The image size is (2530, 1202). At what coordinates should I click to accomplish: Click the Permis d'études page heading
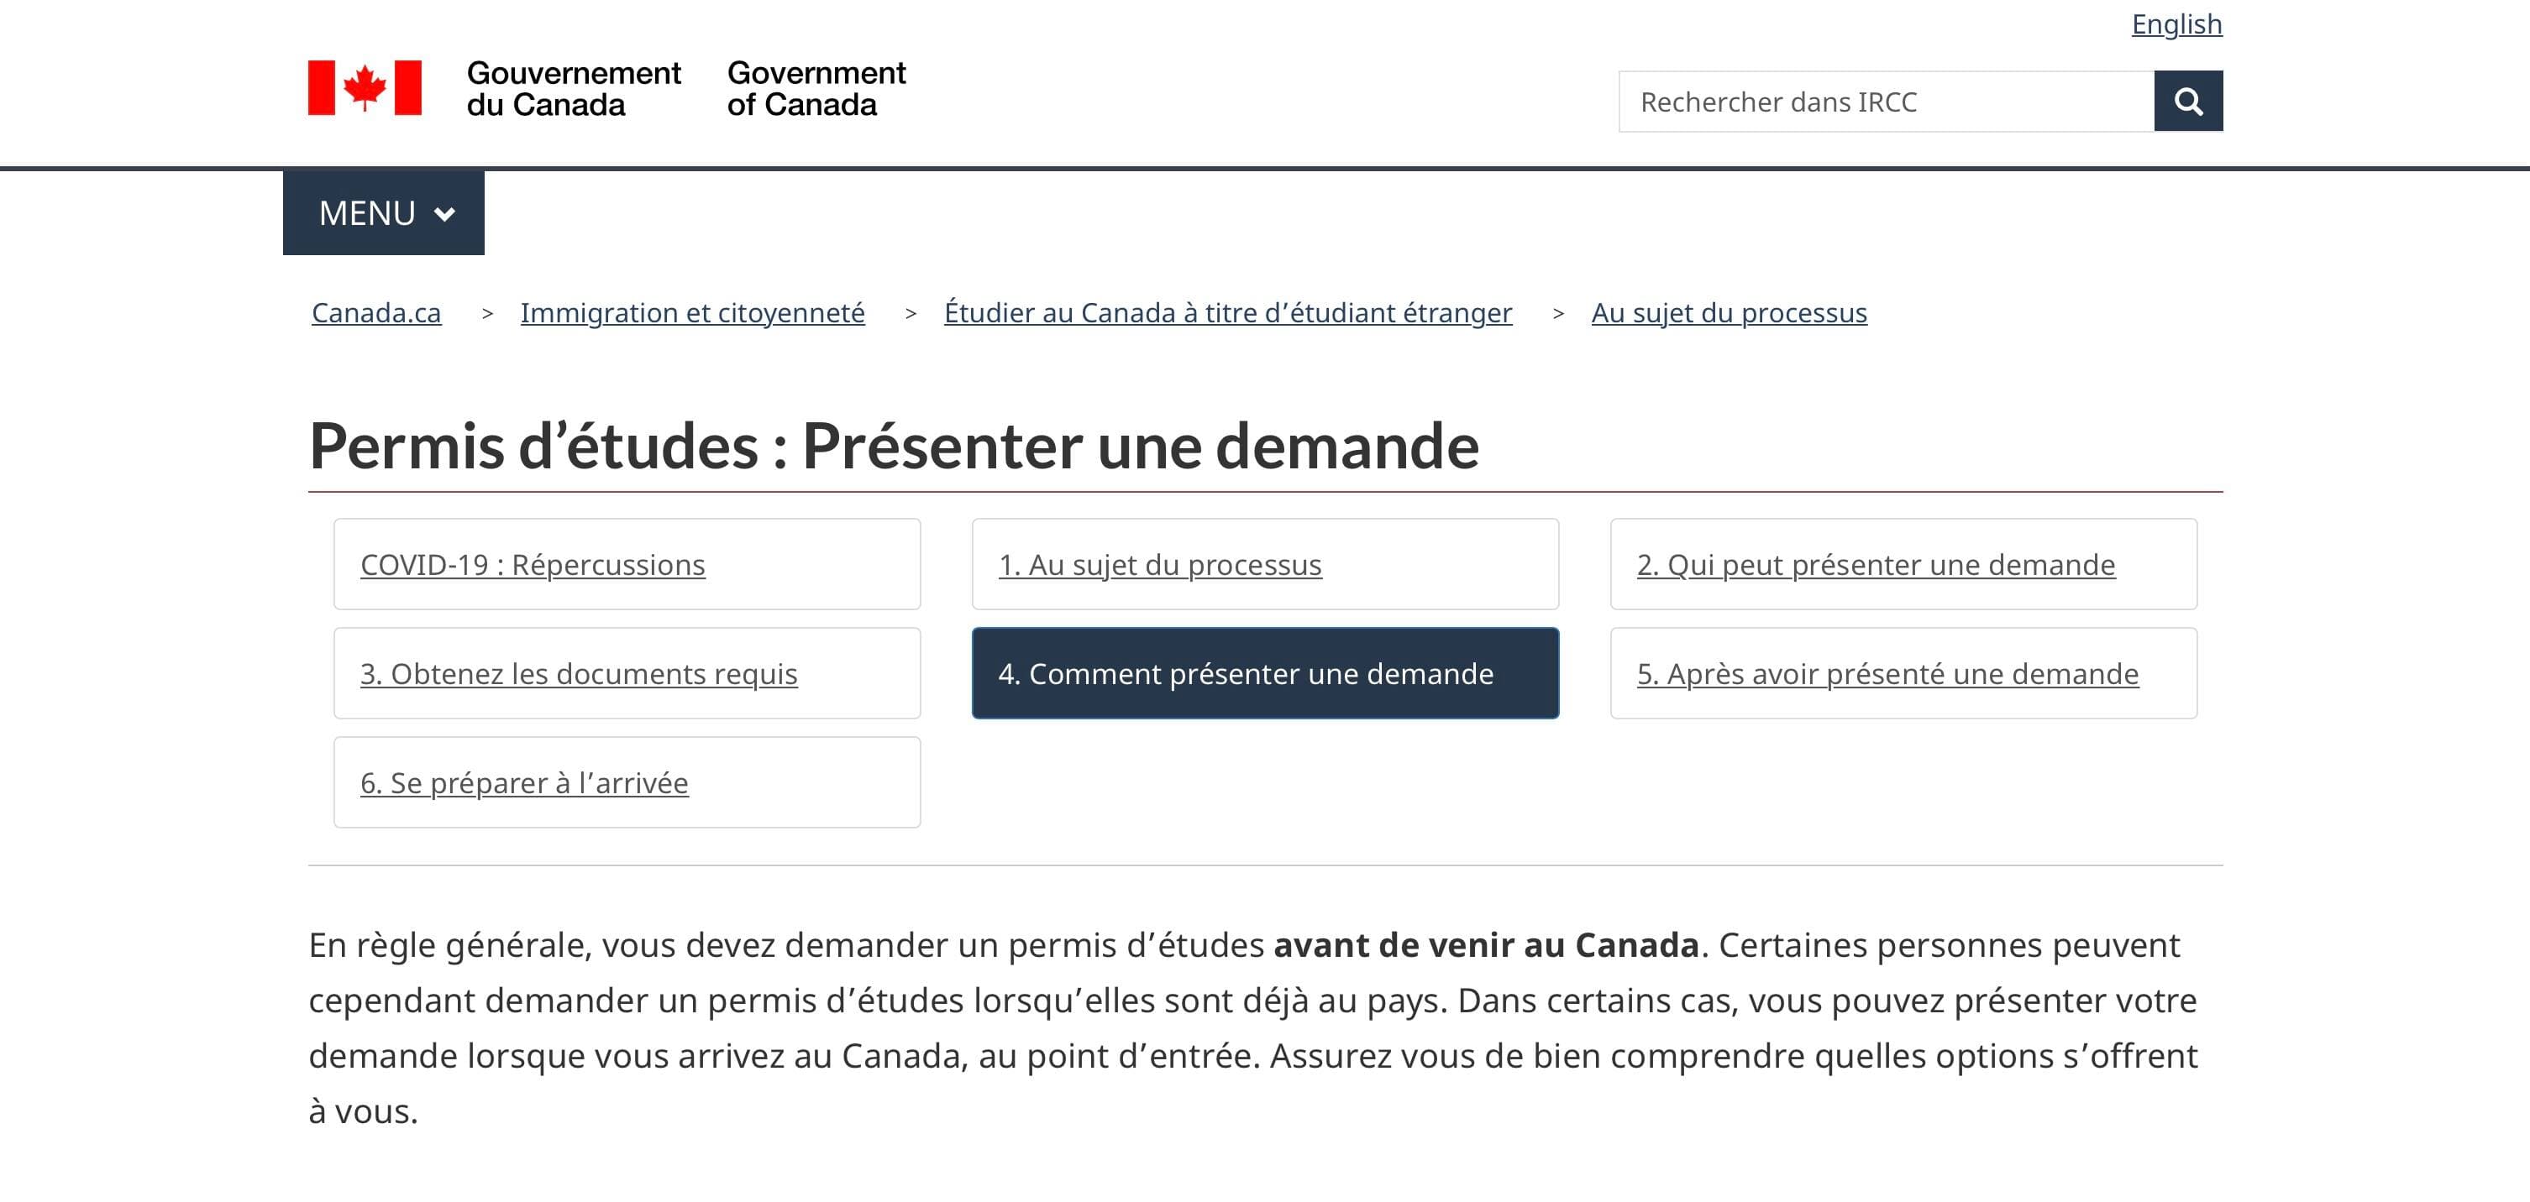(893, 447)
